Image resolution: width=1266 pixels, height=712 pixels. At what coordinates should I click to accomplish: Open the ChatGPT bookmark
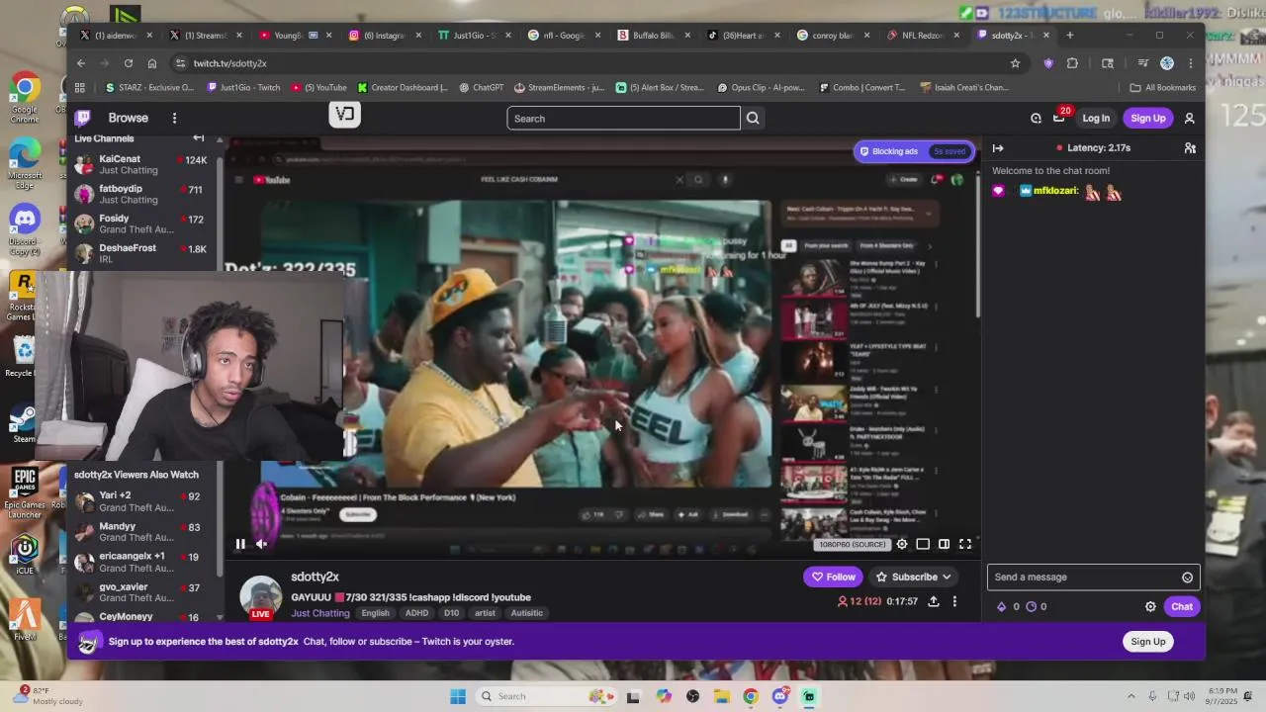coord(482,87)
